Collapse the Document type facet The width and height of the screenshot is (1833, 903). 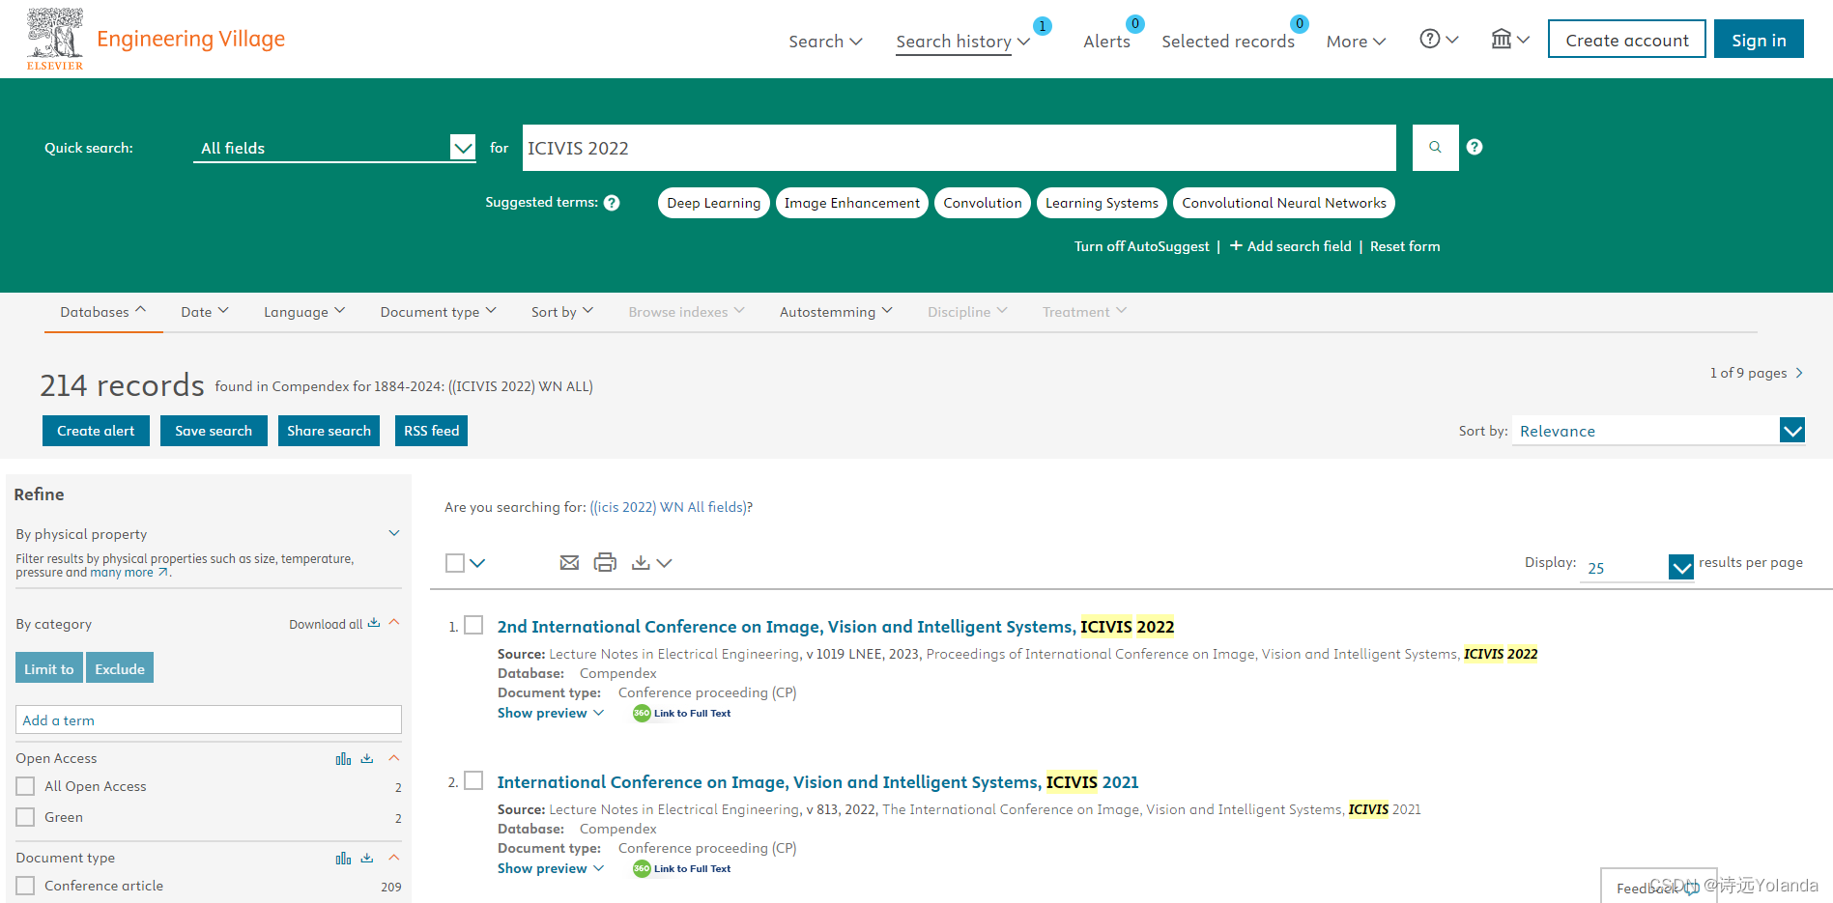394,858
